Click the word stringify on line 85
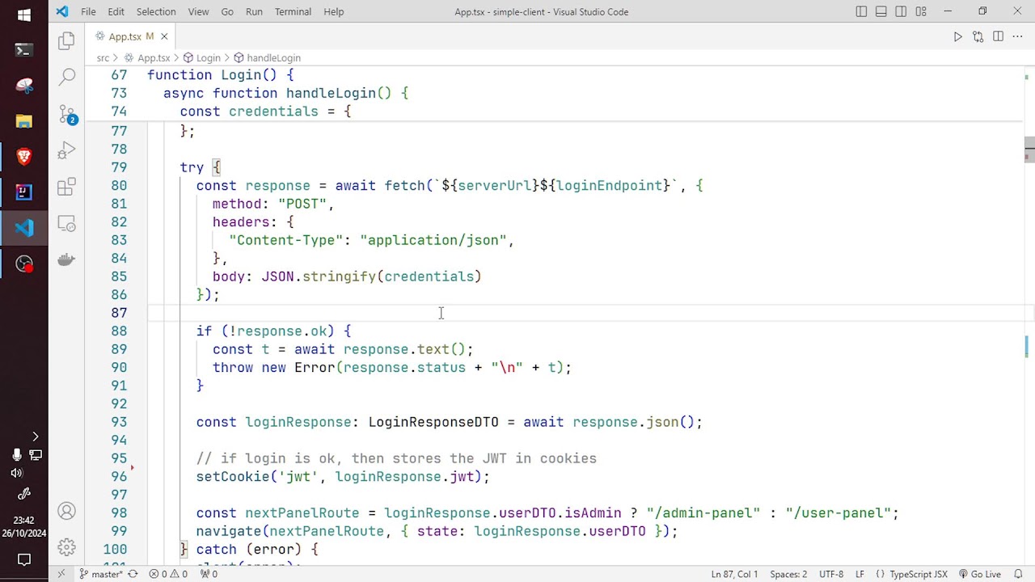The image size is (1035, 582). [x=339, y=276]
